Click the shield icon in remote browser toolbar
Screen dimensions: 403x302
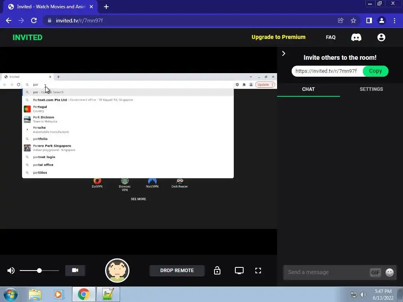tap(237, 85)
